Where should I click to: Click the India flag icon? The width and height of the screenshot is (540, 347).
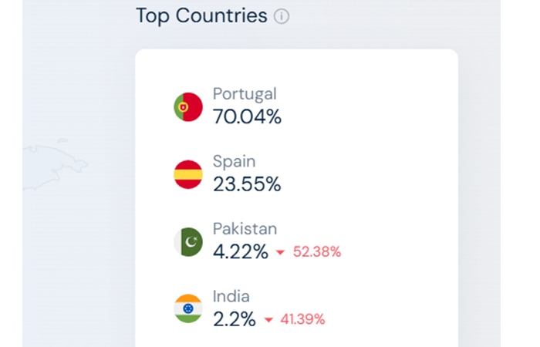point(188,308)
